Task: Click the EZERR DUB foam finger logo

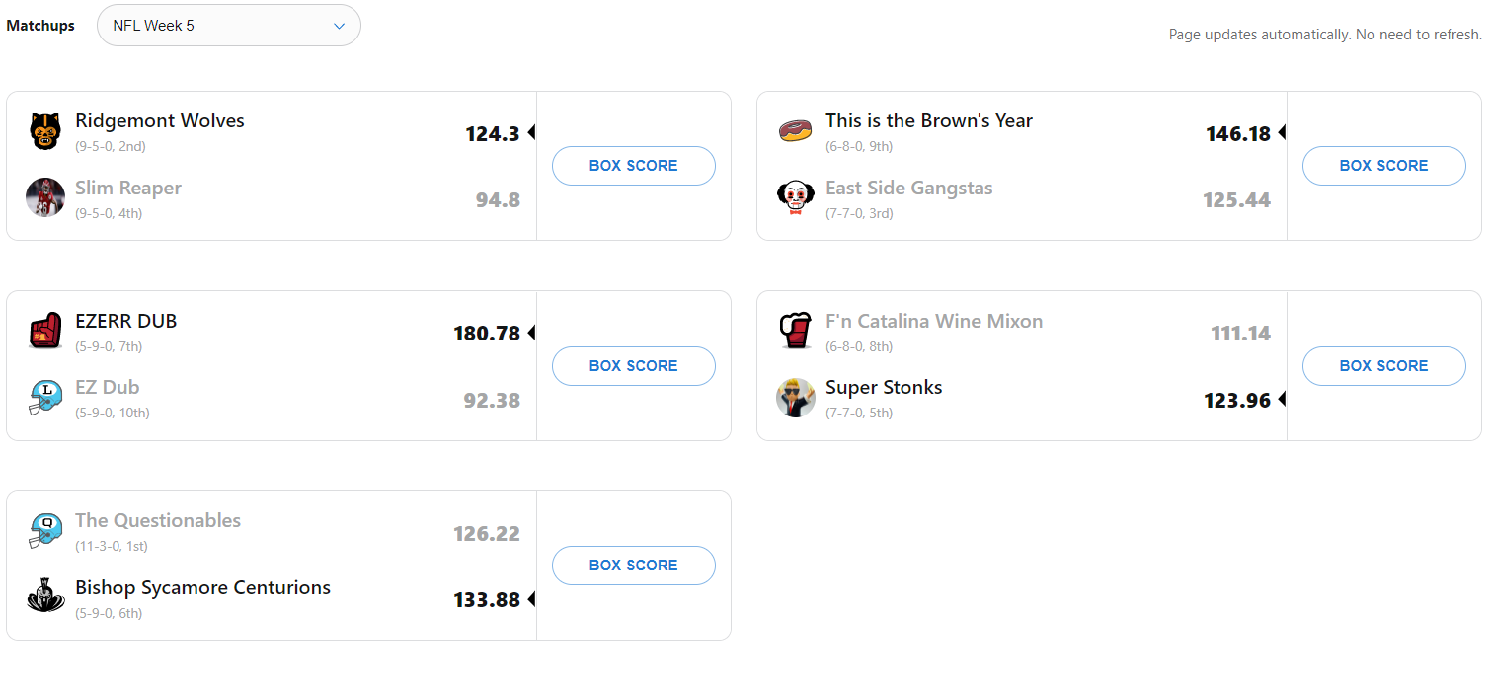Action: [x=45, y=332]
